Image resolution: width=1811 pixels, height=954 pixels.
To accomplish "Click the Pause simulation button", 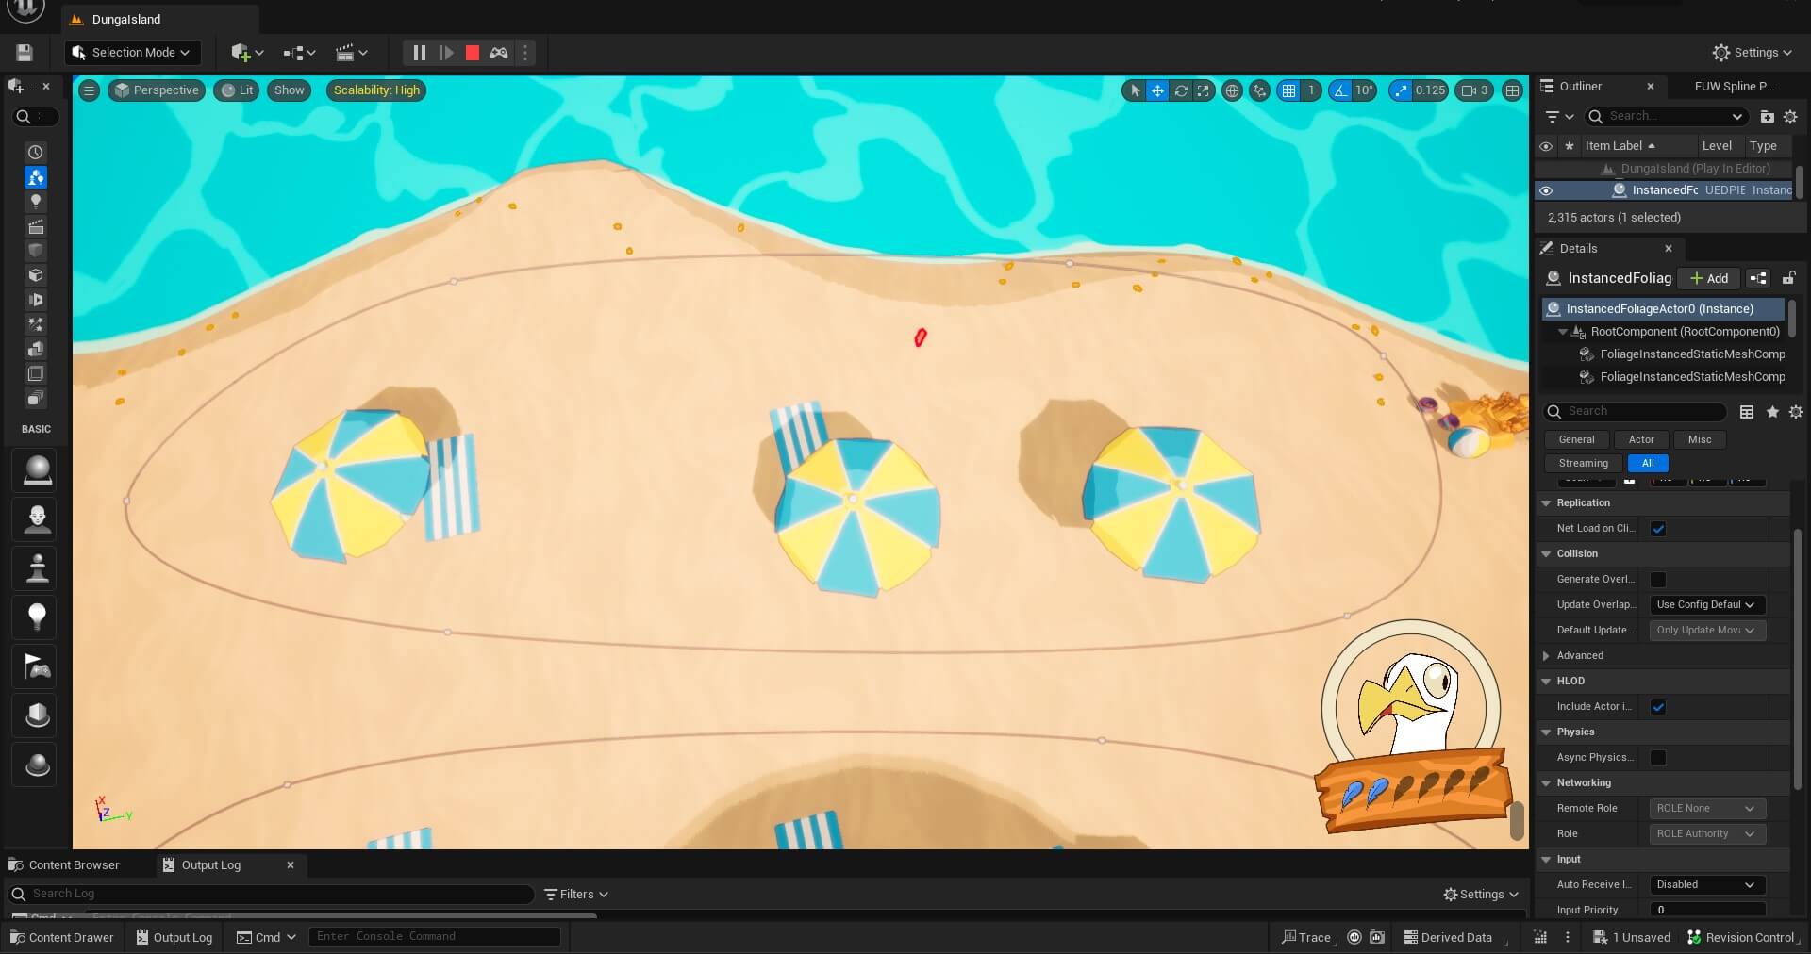I will click(x=420, y=53).
